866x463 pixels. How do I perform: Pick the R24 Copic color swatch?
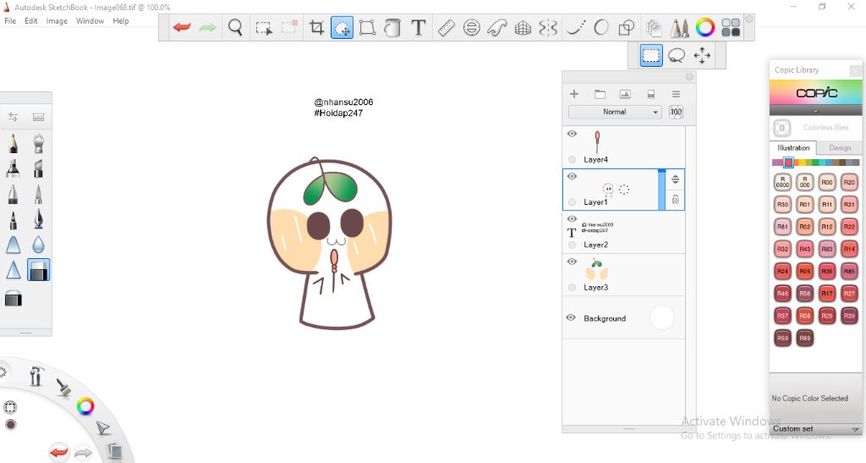click(x=783, y=271)
